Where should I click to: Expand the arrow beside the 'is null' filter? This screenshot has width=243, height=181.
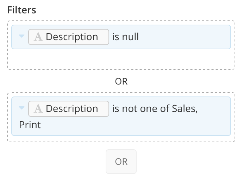[21, 36]
